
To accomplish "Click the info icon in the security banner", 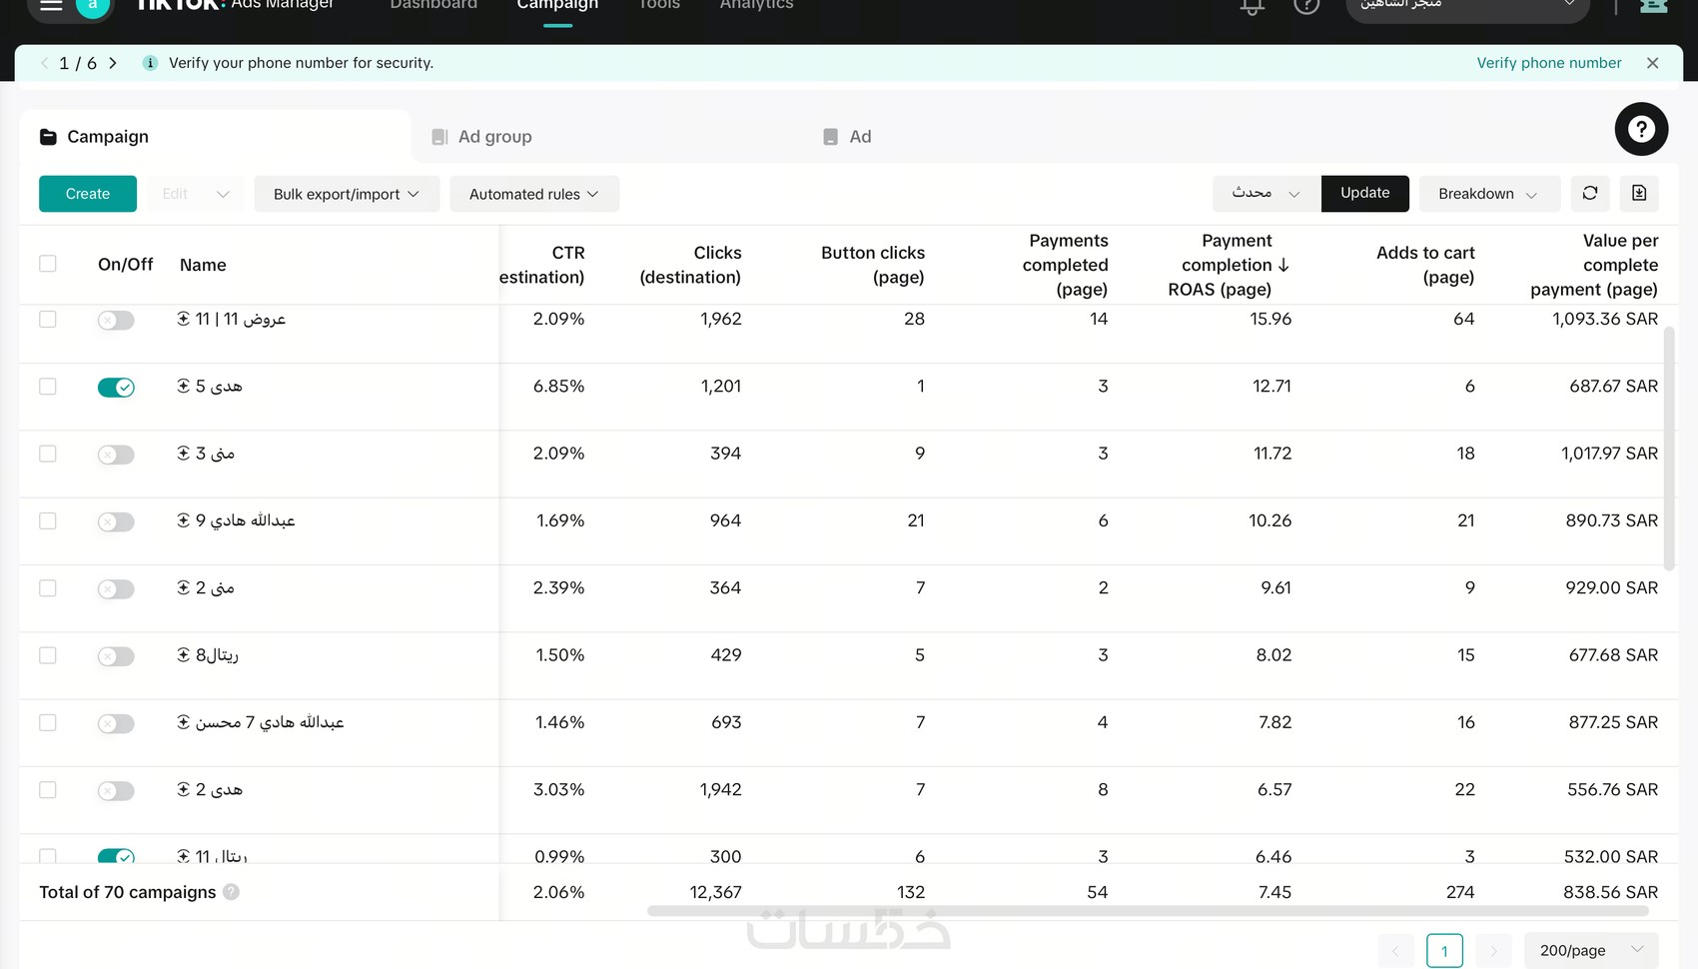I will pyautogui.click(x=150, y=63).
